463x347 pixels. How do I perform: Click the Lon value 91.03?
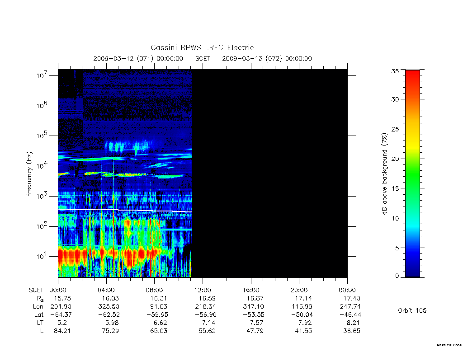(159, 307)
